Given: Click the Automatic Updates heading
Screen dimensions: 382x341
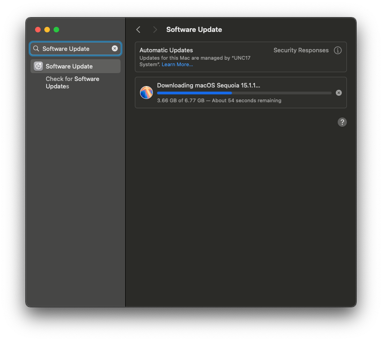Looking at the screenshot, I should pyautogui.click(x=166, y=50).
